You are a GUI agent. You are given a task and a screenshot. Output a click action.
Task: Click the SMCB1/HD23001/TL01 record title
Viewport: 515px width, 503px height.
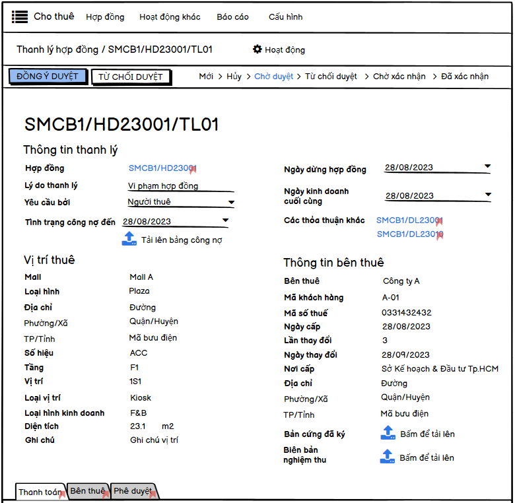pos(121,125)
